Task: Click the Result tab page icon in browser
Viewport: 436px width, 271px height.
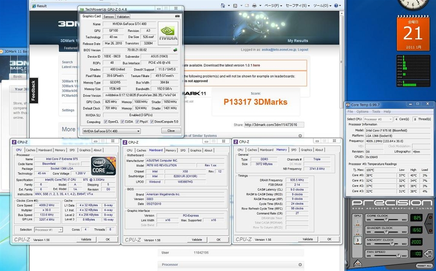Action: click(x=34, y=6)
